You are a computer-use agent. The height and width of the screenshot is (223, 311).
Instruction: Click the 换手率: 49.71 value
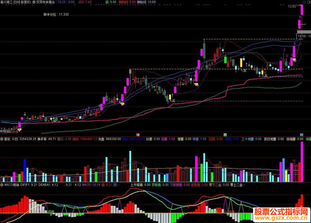[x=47, y=139]
